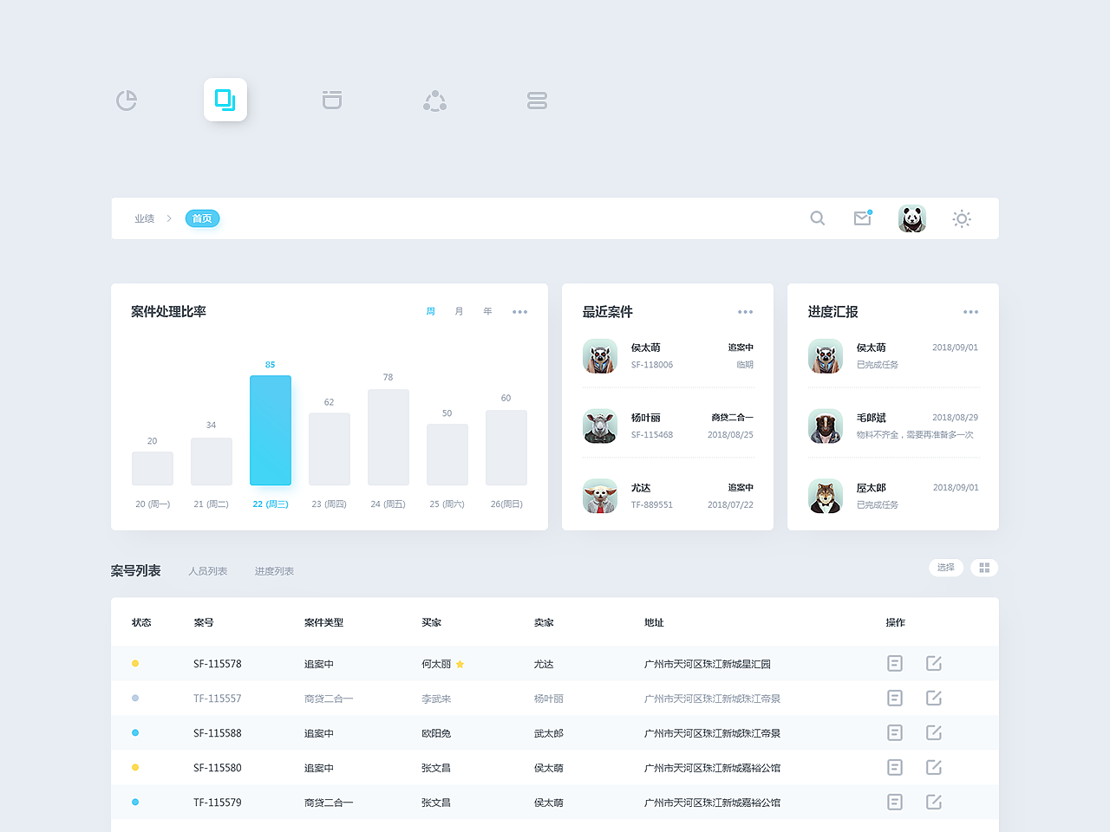
Task: Switch chart to 周 view
Action: (x=430, y=311)
